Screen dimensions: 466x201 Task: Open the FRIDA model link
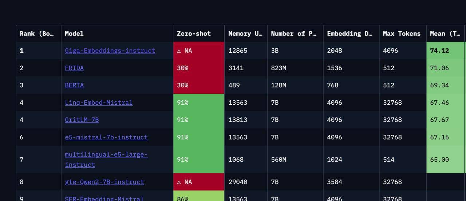74,68
